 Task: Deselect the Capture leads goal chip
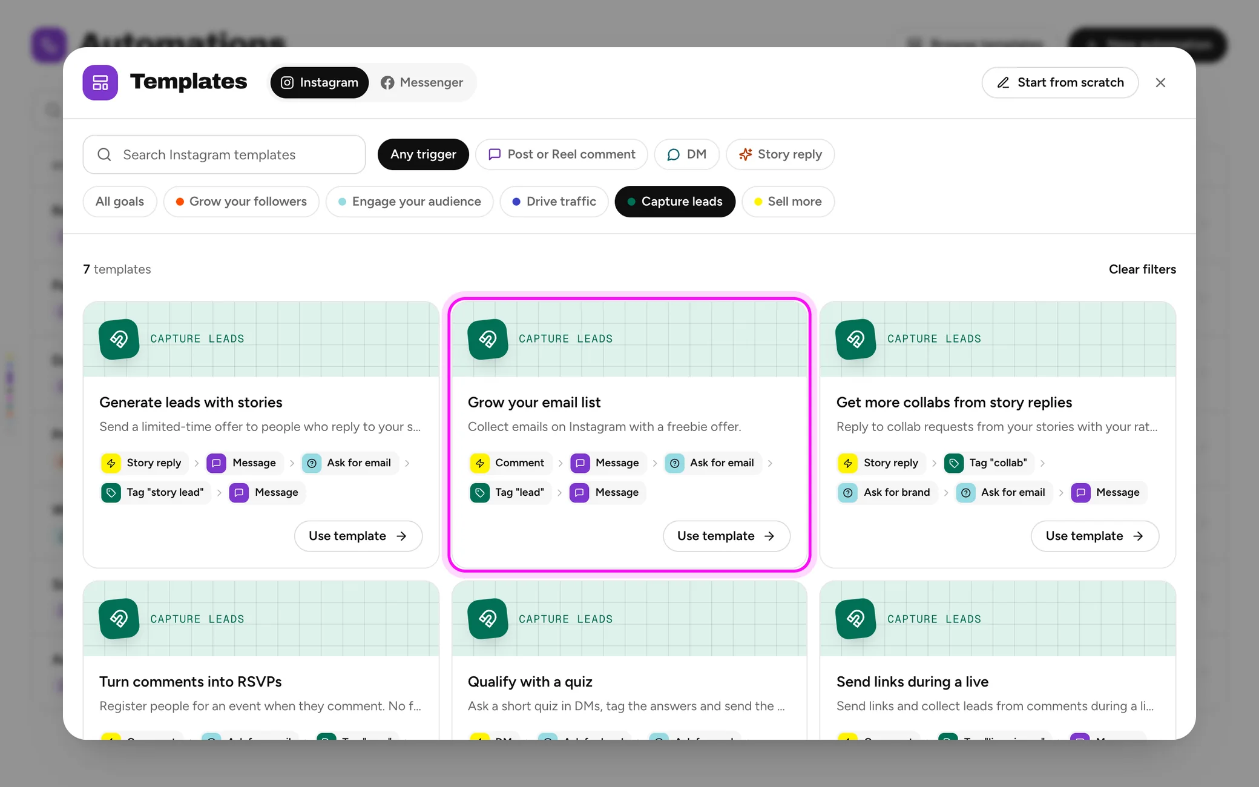[675, 202]
